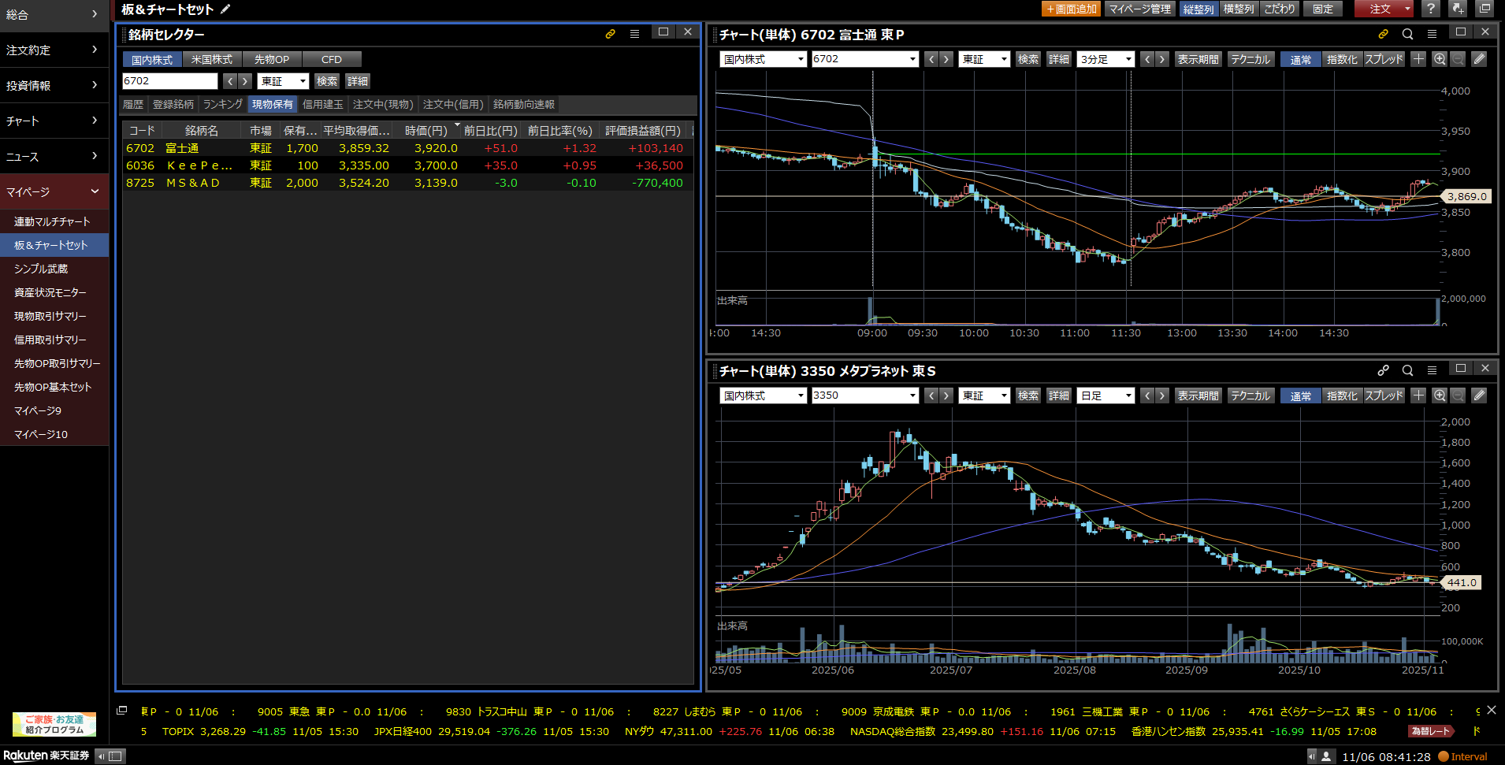
Task: Open the 6702 symbol code combo box in chart
Action: coord(865,59)
